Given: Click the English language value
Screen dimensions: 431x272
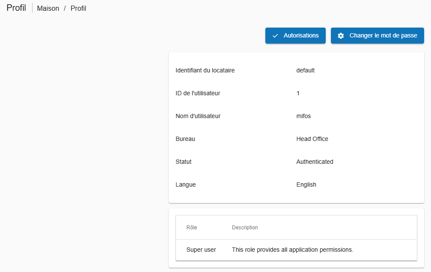Looking at the screenshot, I should click(x=306, y=184).
